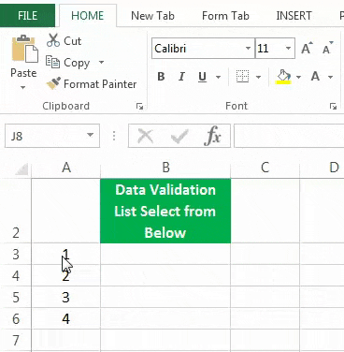Click the Insert Function fx icon
This screenshot has width=344, height=352.
(x=212, y=136)
